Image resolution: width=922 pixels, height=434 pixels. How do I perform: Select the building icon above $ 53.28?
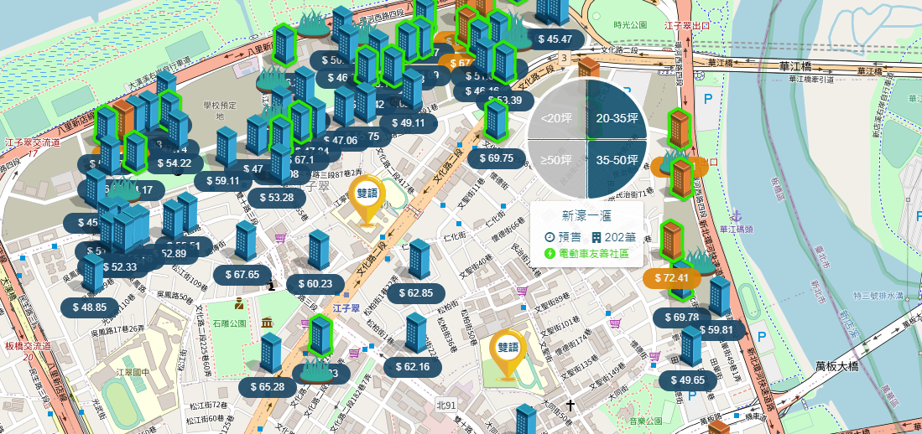[x=281, y=164]
